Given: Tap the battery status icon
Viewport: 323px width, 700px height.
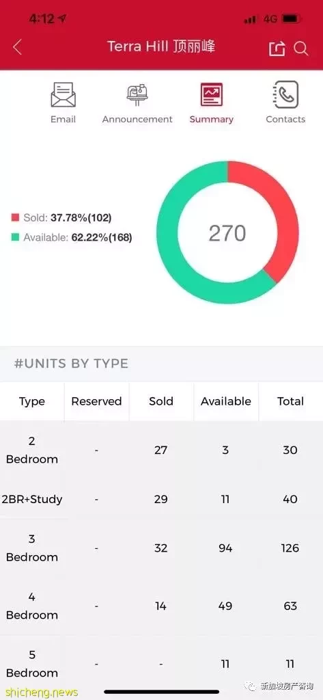Looking at the screenshot, I should [292, 19].
